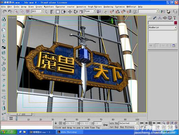This screenshot has width=179, height=135.
Task: Click the Rectangular Selection Region icon
Action: point(58,12)
